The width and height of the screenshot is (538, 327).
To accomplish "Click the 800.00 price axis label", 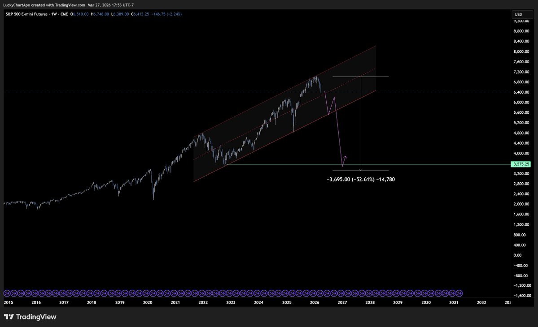I will [520, 235].
